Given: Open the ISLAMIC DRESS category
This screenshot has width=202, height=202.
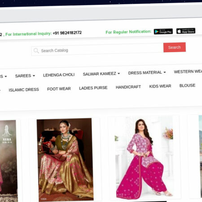Looking at the screenshot, I should 24,90.
